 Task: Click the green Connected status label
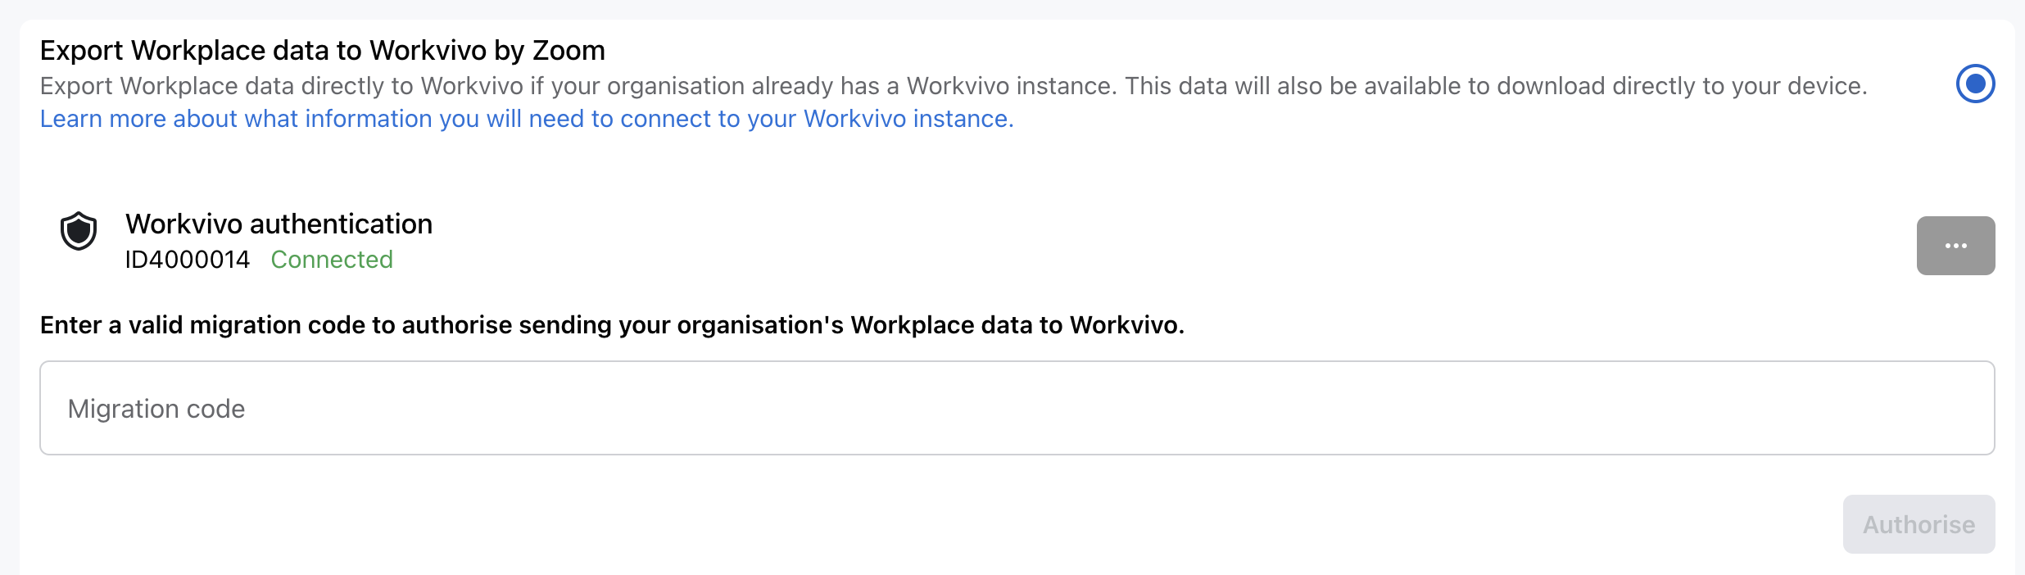click(332, 260)
